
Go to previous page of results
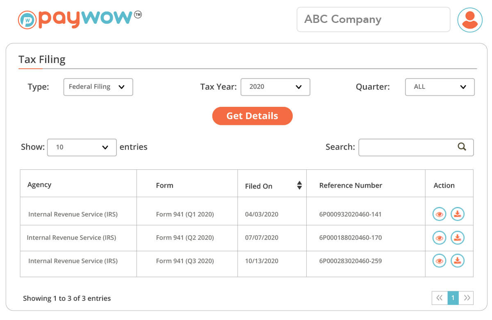(439, 298)
